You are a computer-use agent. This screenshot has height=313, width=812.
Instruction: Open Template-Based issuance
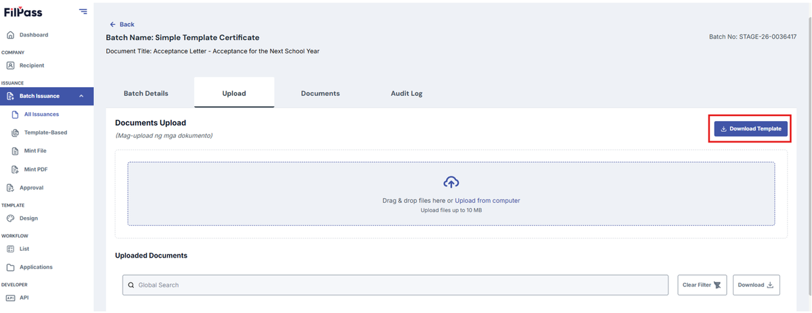45,133
